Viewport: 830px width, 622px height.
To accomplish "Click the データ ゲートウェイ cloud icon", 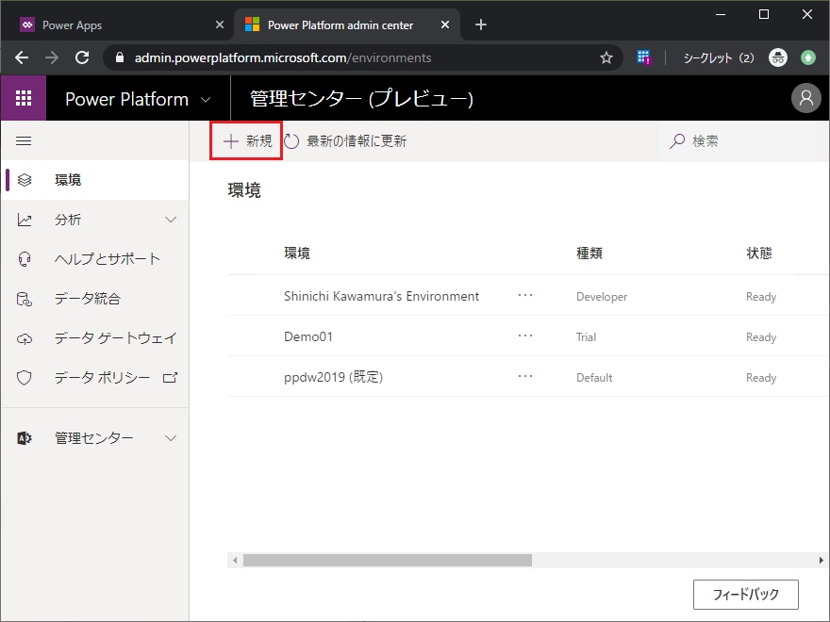I will pyautogui.click(x=25, y=338).
